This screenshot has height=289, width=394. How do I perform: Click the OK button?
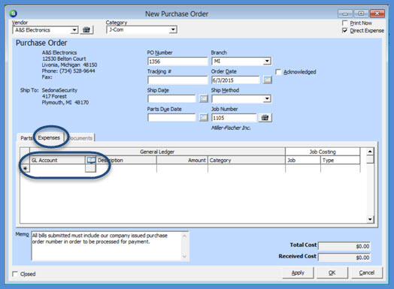332,272
